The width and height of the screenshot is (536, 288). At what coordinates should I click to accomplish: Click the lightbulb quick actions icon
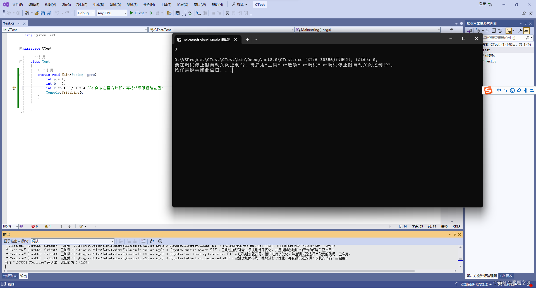click(x=14, y=88)
